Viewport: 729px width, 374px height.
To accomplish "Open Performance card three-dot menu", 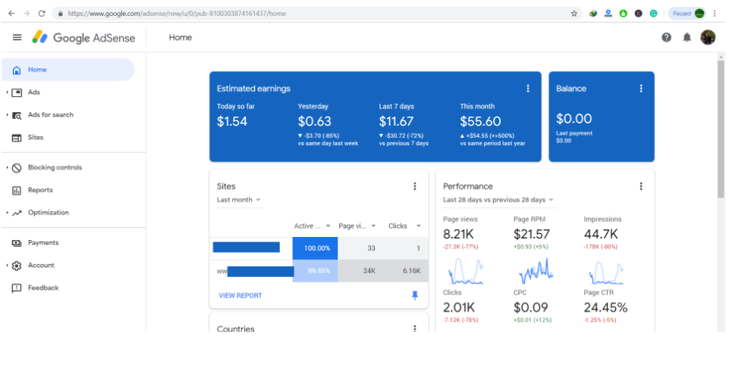I will [x=641, y=186].
